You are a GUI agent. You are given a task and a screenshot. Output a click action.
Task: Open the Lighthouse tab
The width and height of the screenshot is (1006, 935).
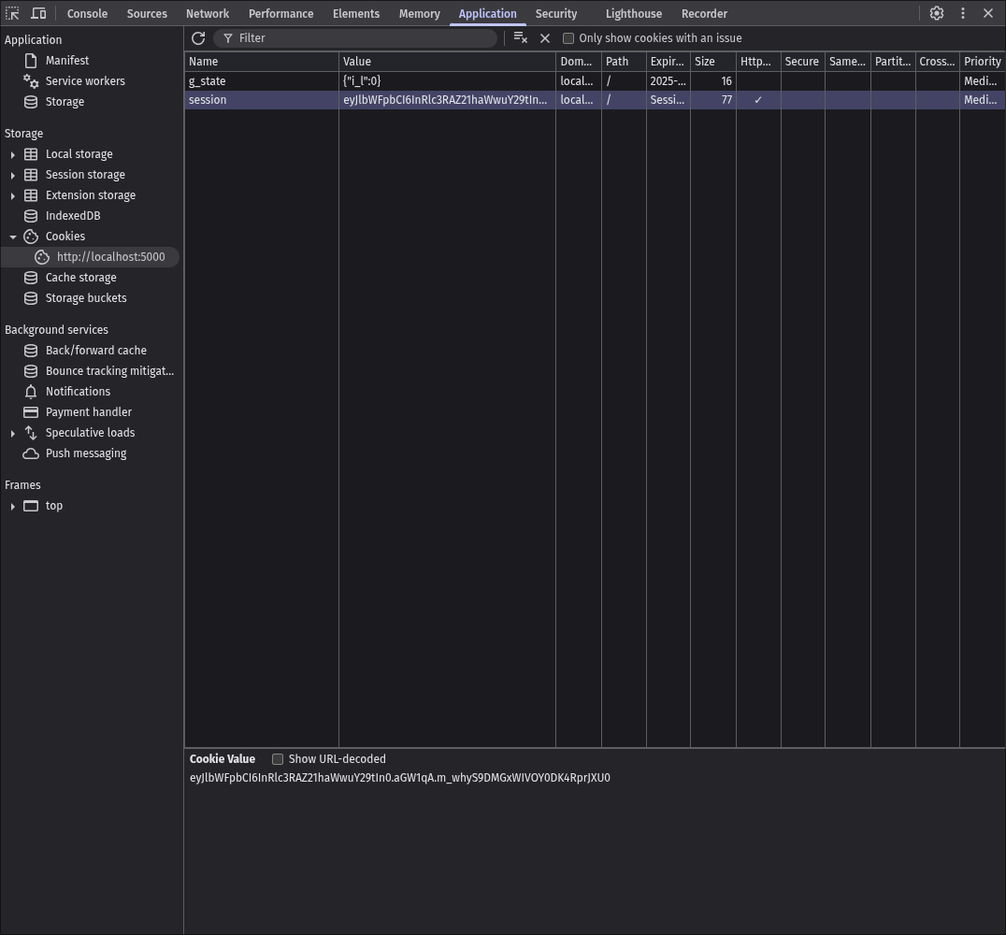[x=634, y=13]
